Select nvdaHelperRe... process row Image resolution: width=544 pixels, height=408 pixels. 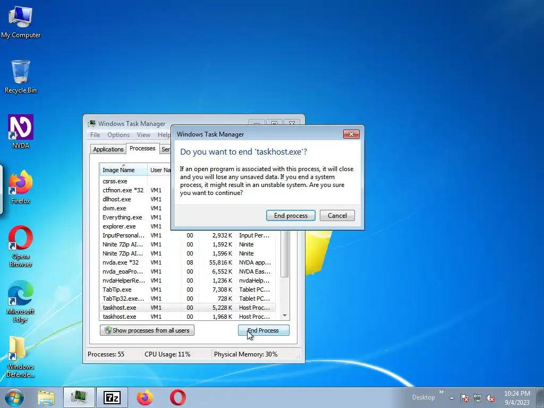point(188,280)
